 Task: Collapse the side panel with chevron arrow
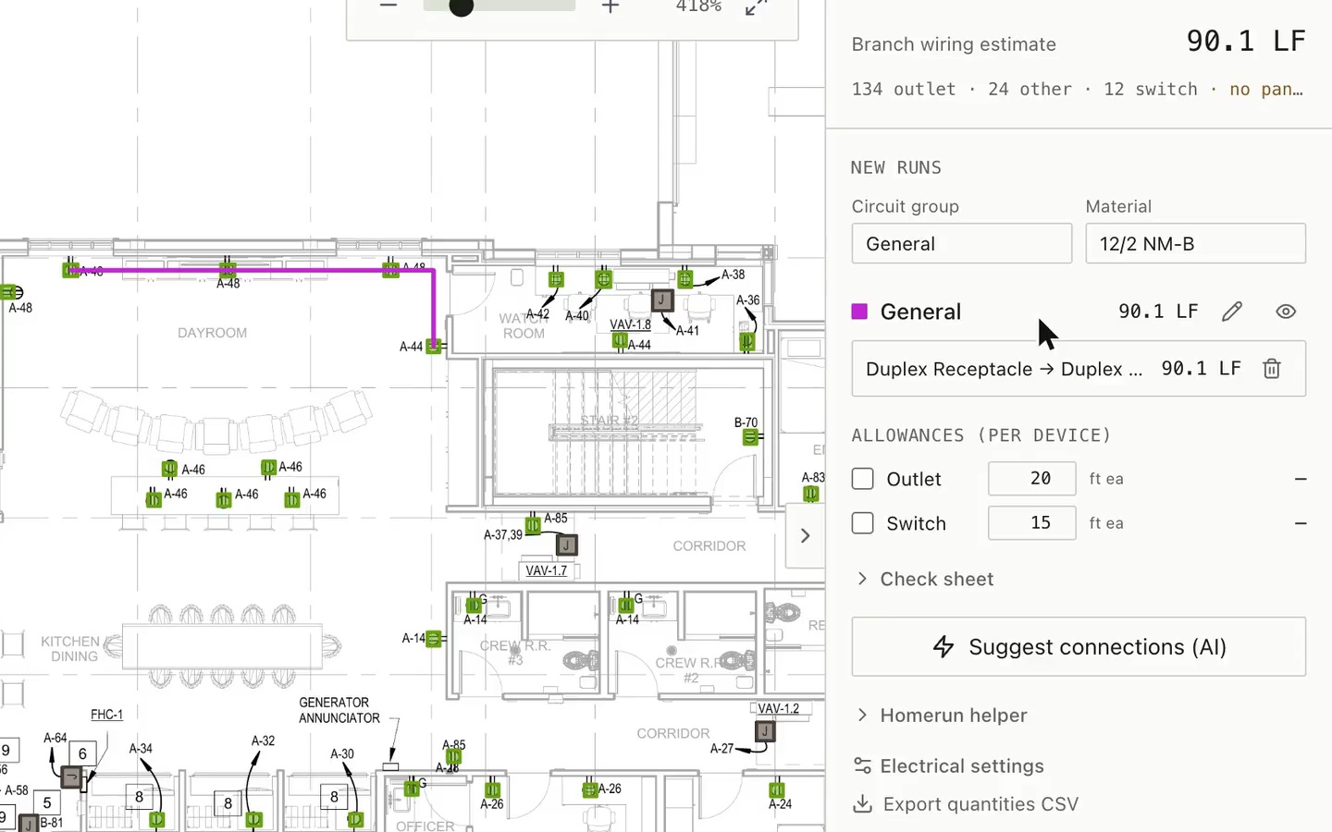pyautogui.click(x=805, y=535)
